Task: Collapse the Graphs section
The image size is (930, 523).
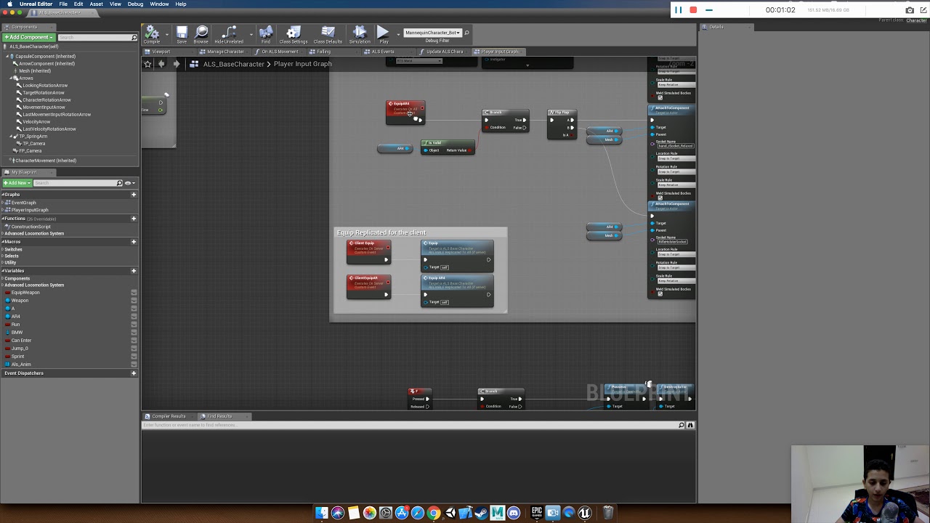Action: pyautogui.click(x=4, y=195)
